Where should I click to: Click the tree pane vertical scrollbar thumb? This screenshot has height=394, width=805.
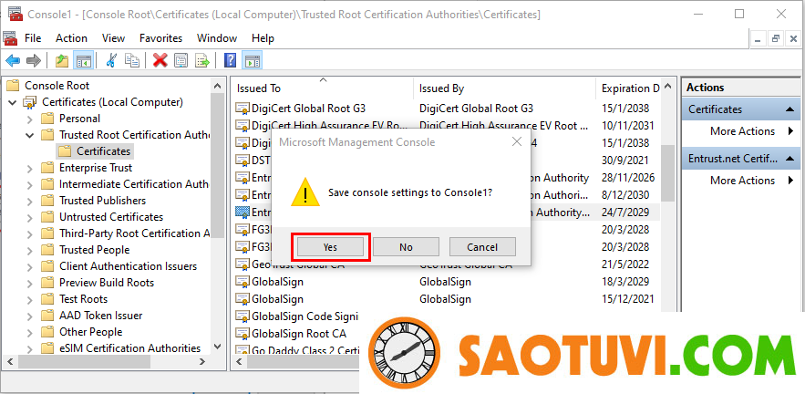point(218,166)
